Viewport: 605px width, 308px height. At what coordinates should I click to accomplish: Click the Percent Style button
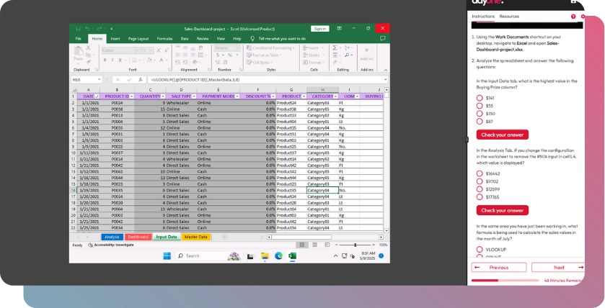click(230, 55)
